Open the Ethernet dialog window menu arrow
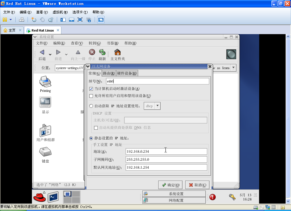 (x=88, y=67)
